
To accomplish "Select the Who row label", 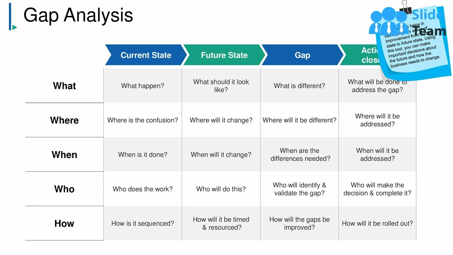I will point(64,189).
